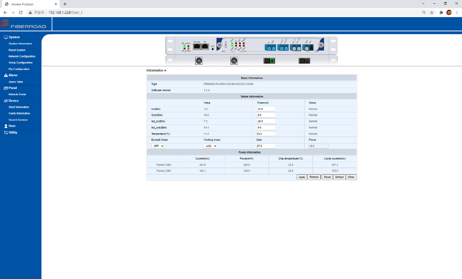Click the left fan icon on the chassis
The image size is (462, 279).
(199, 61)
